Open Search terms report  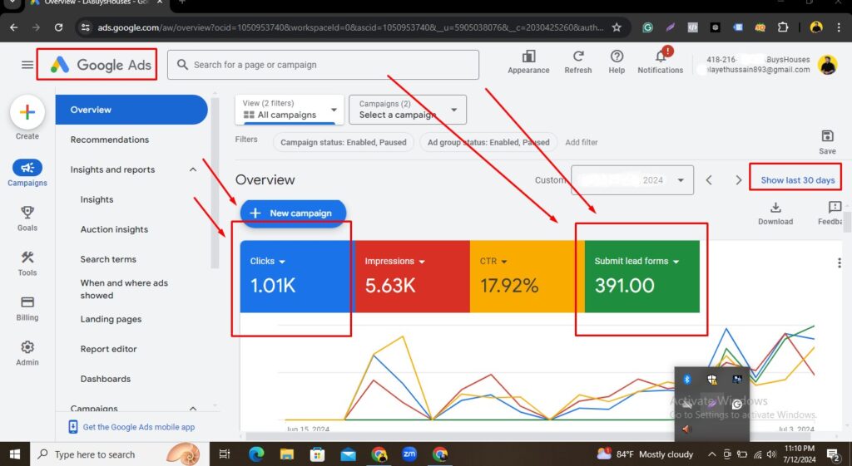[108, 259]
